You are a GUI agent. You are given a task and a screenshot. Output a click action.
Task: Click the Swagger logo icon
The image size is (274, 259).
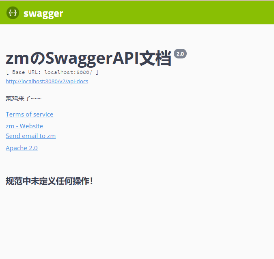13,13
